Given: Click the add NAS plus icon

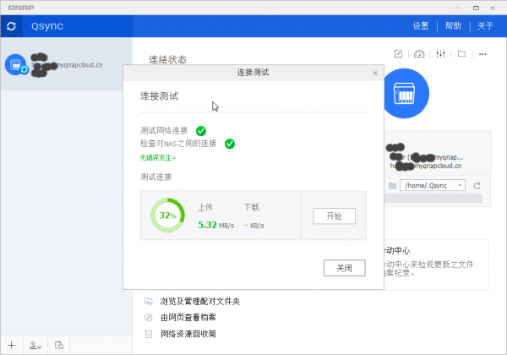Looking at the screenshot, I should [x=12, y=345].
